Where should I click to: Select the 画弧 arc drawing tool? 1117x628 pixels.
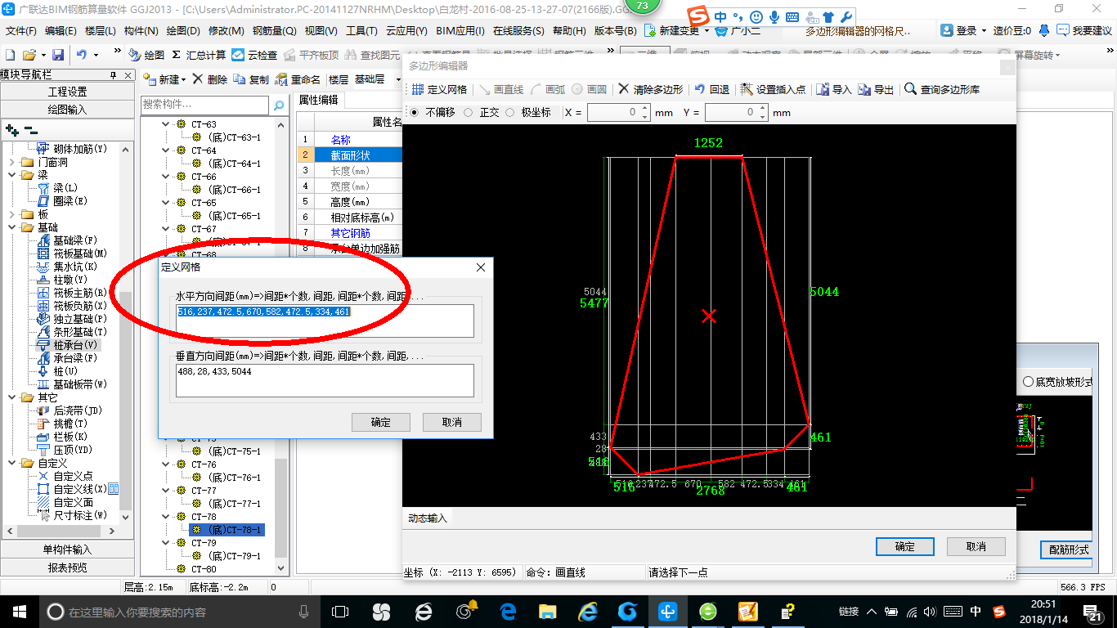tap(549, 89)
